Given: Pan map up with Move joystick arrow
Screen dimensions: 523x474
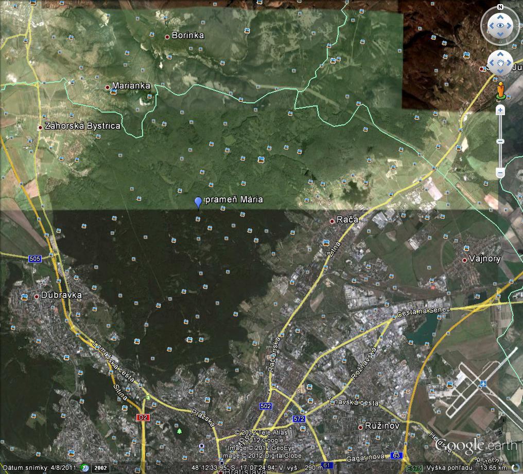Looking at the screenshot, I should (x=500, y=54).
